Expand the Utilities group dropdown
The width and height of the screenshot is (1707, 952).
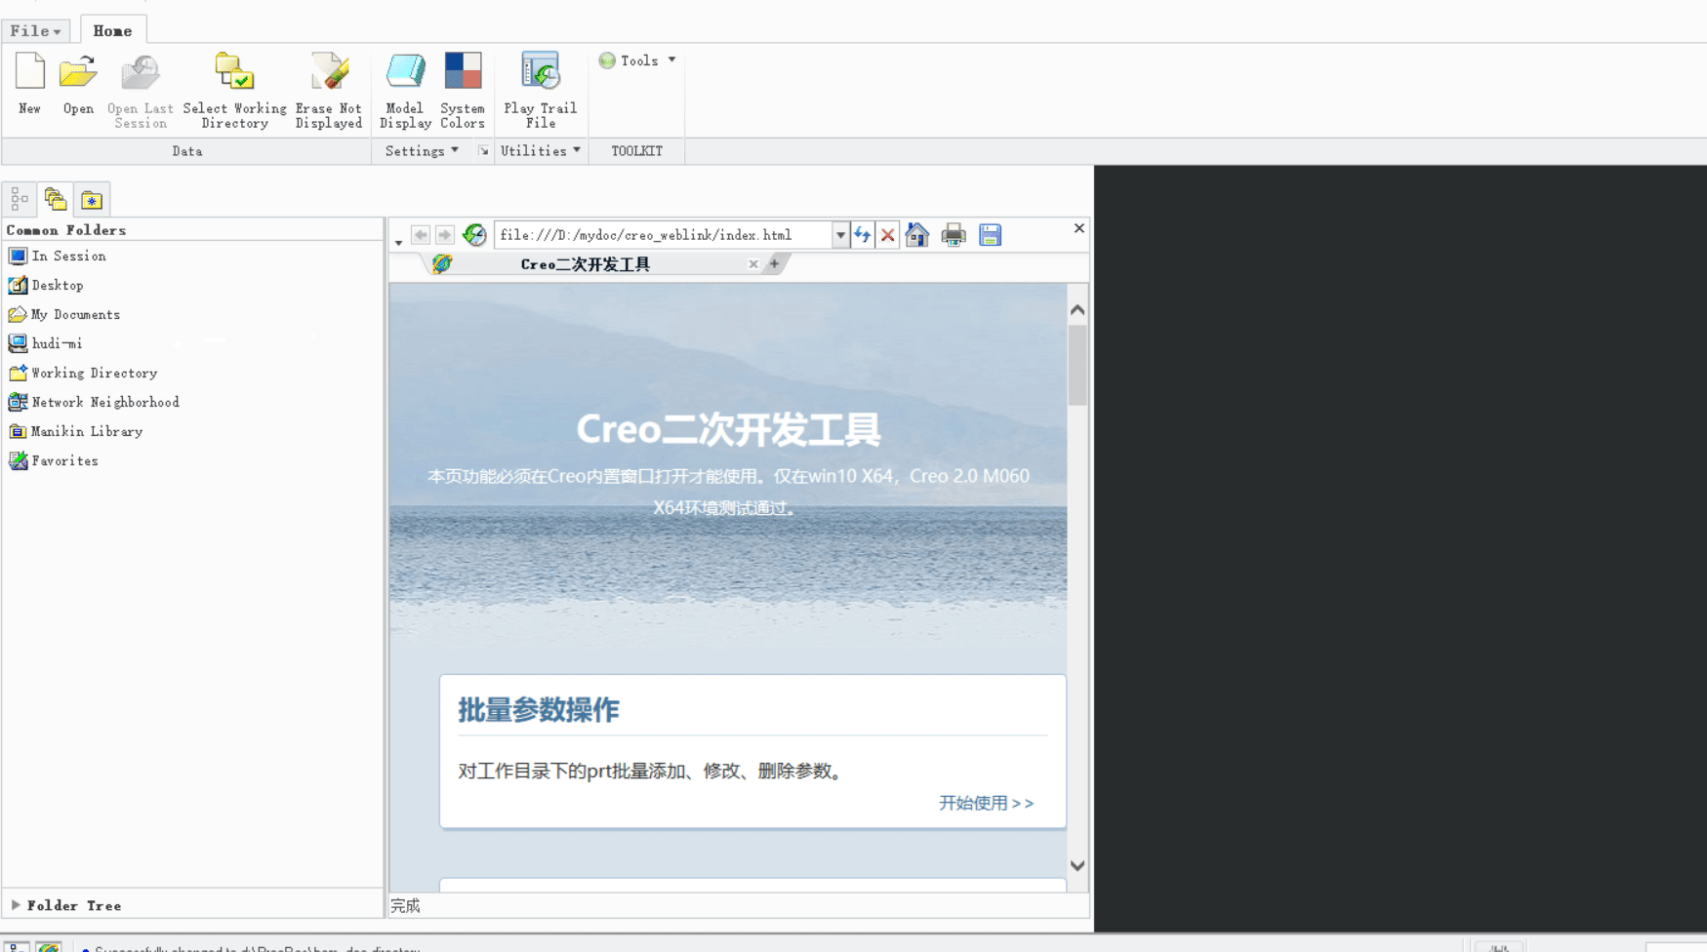(540, 151)
